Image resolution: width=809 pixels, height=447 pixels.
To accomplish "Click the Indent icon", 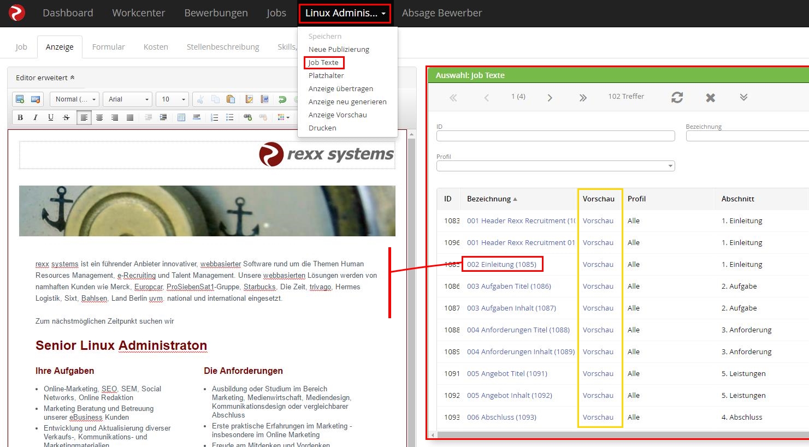I will [x=163, y=117].
